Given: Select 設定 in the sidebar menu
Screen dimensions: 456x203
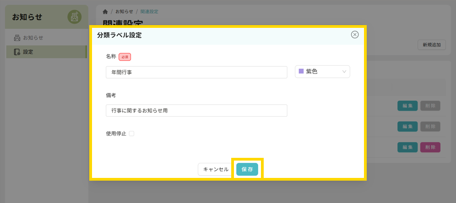Looking at the screenshot, I should [x=28, y=52].
